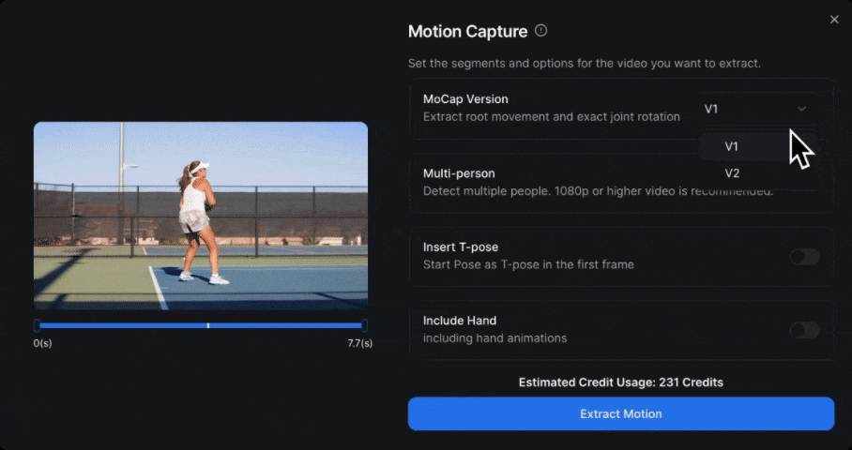Click the selected V1 value in combo box
This screenshot has height=450, width=852.
pyautogui.click(x=711, y=109)
